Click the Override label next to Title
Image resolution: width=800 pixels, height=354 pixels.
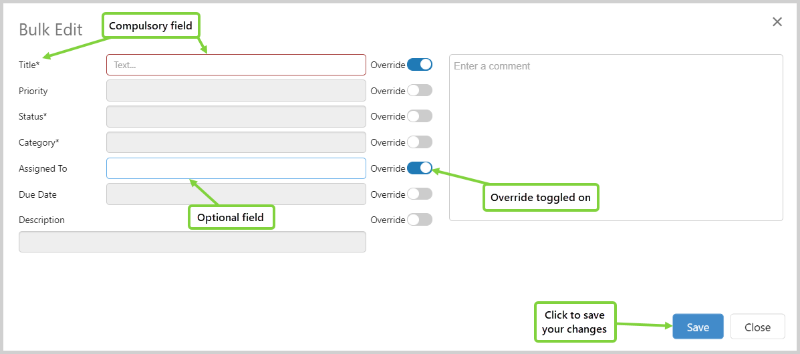point(388,65)
